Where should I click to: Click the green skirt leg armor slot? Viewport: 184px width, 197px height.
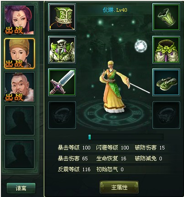pyautogui.click(x=166, y=50)
